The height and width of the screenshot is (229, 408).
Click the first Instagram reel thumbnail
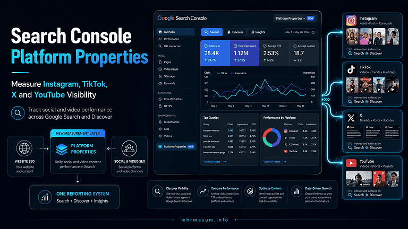coord(352,37)
